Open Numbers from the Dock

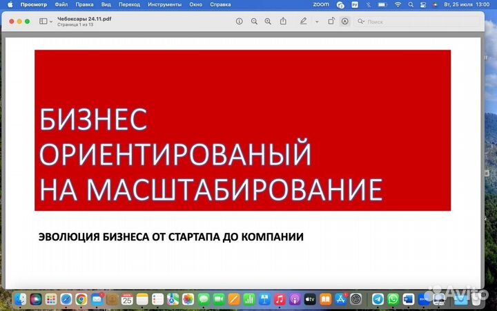click(x=249, y=299)
